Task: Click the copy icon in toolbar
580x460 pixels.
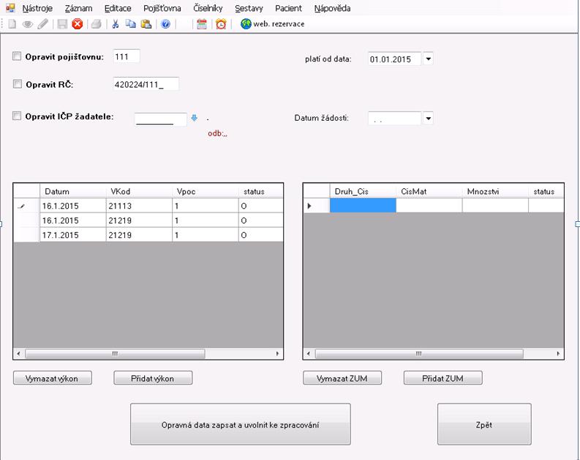Action: point(131,24)
